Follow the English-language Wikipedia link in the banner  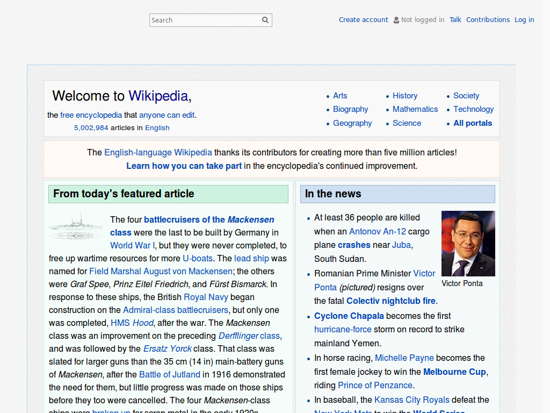point(158,152)
